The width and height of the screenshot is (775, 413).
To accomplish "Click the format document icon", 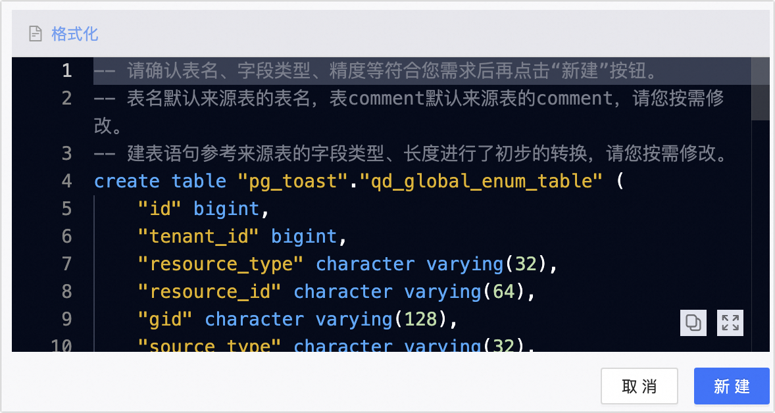I will [x=35, y=34].
